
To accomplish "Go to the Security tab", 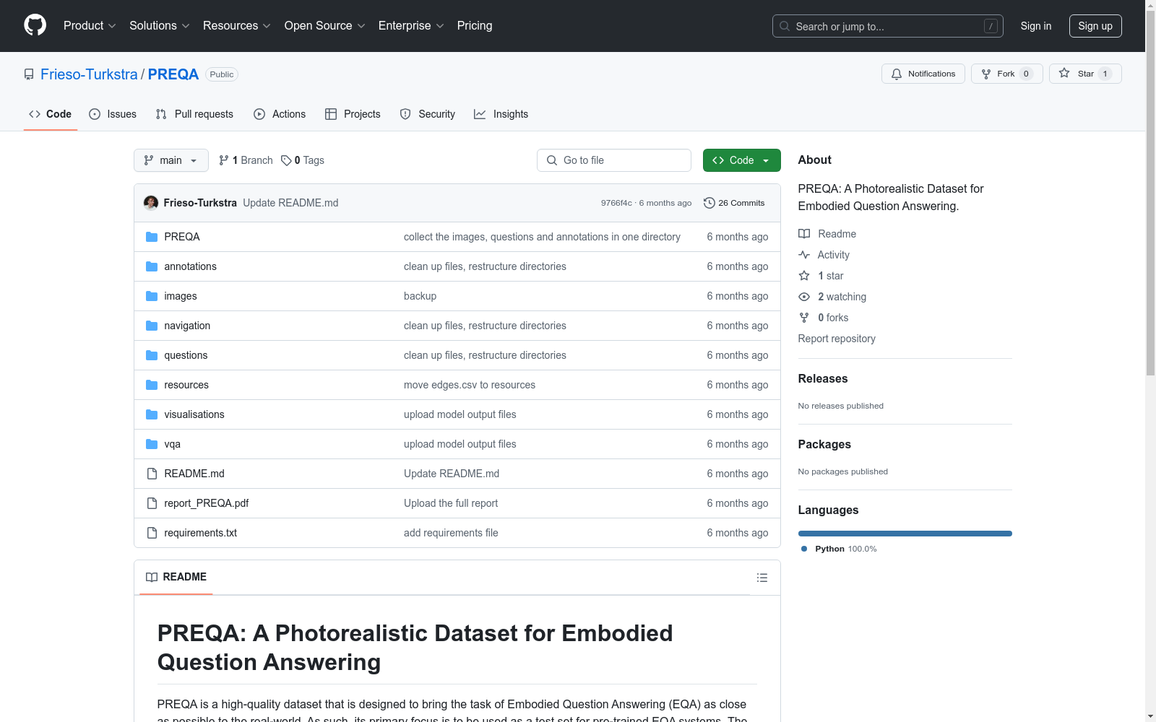I will click(428, 114).
